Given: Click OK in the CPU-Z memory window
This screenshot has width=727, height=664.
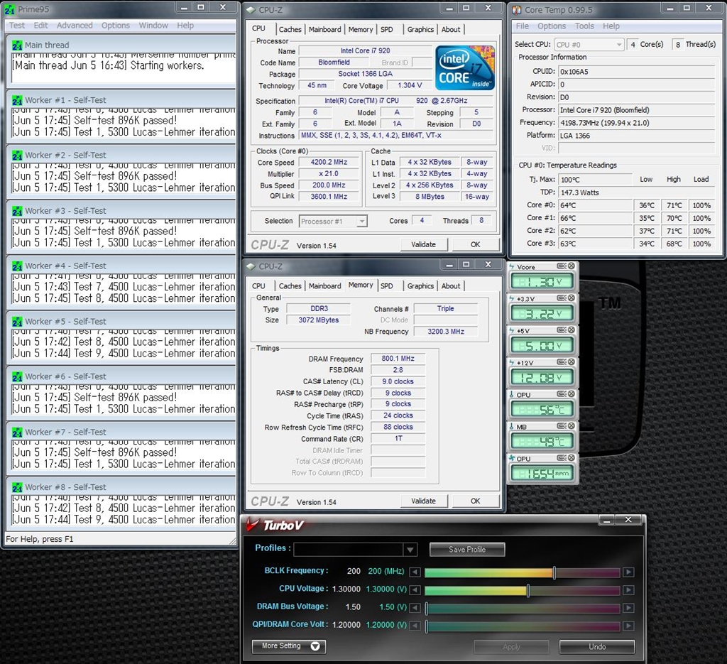Looking at the screenshot, I should (x=475, y=501).
